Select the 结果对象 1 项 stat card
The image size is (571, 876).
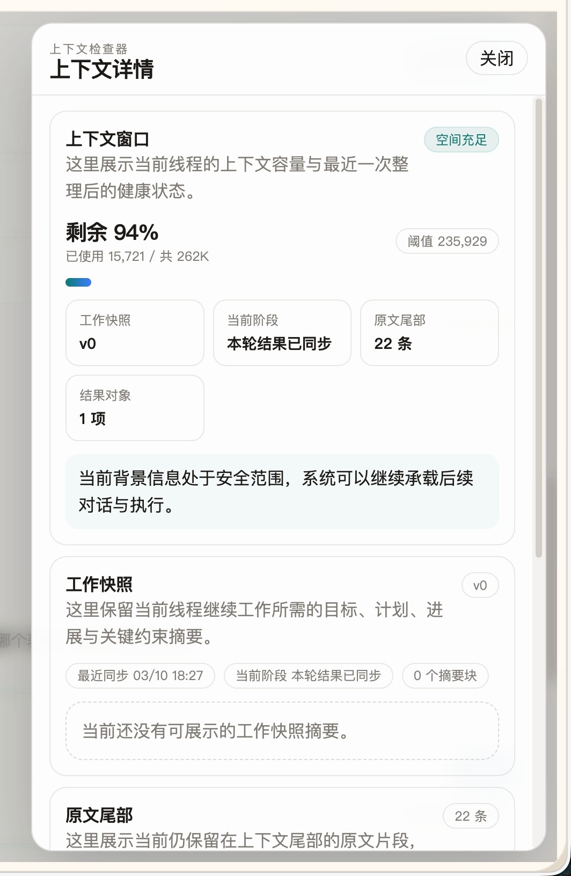pyautogui.click(x=135, y=408)
